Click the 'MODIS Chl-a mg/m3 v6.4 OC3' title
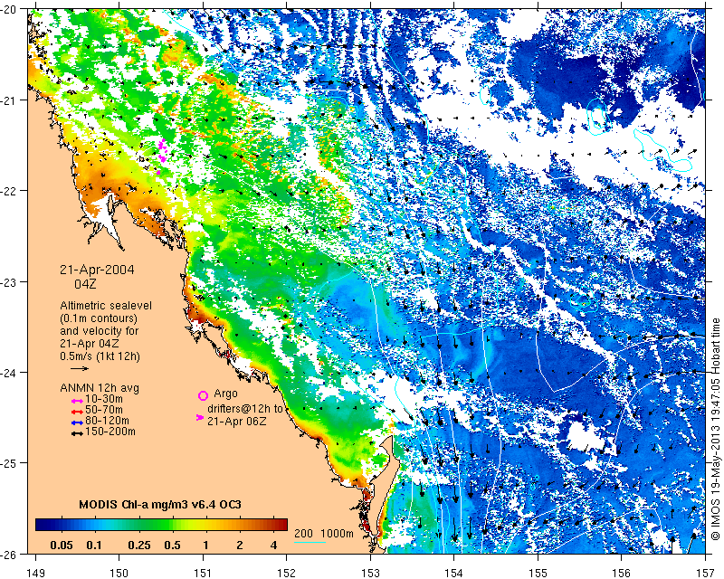 click(x=160, y=504)
